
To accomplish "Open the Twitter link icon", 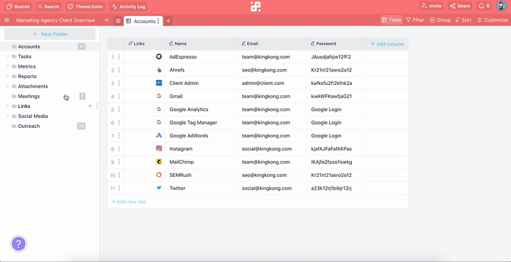I will [x=158, y=188].
